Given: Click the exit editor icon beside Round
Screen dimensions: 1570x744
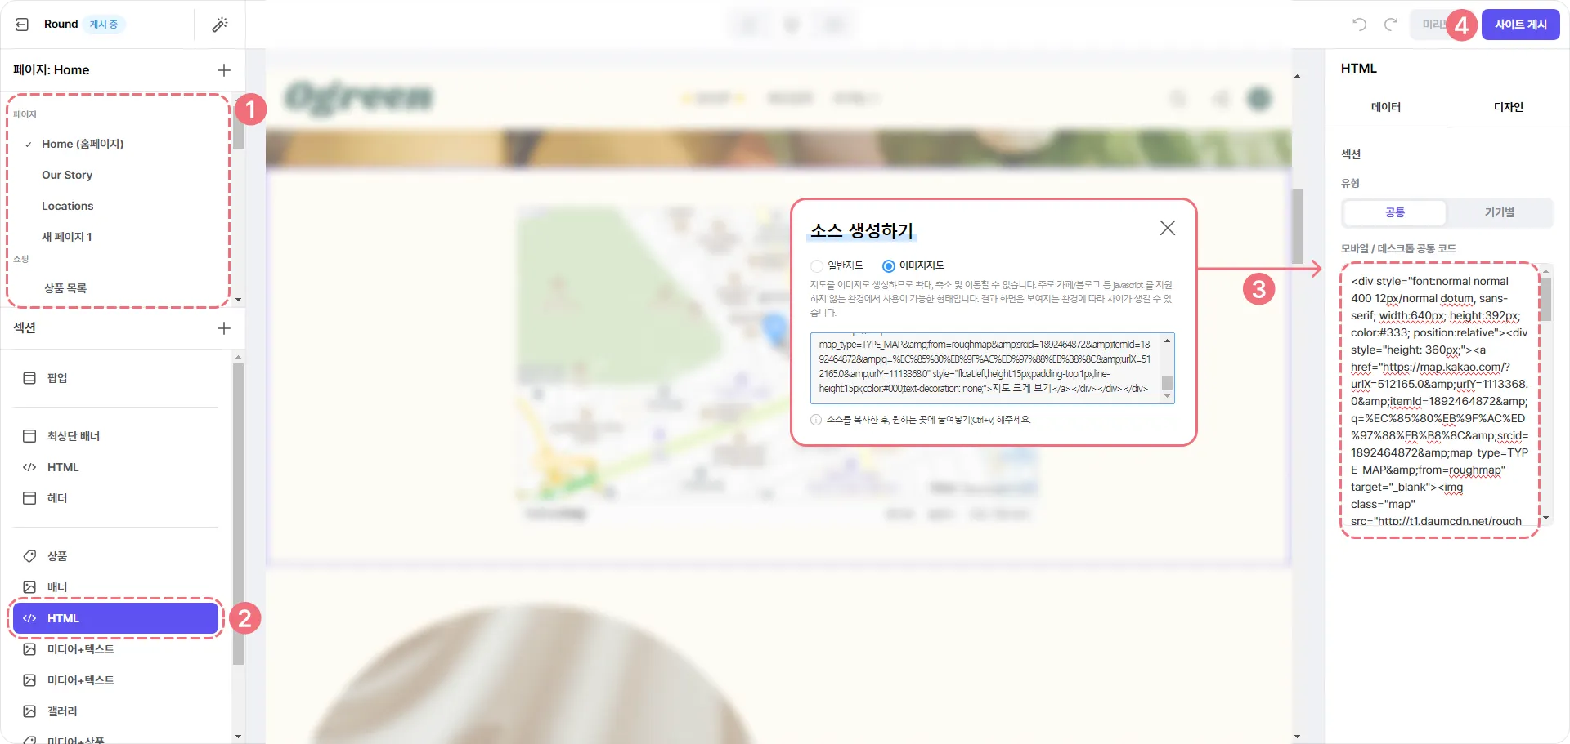Looking at the screenshot, I should pos(22,25).
